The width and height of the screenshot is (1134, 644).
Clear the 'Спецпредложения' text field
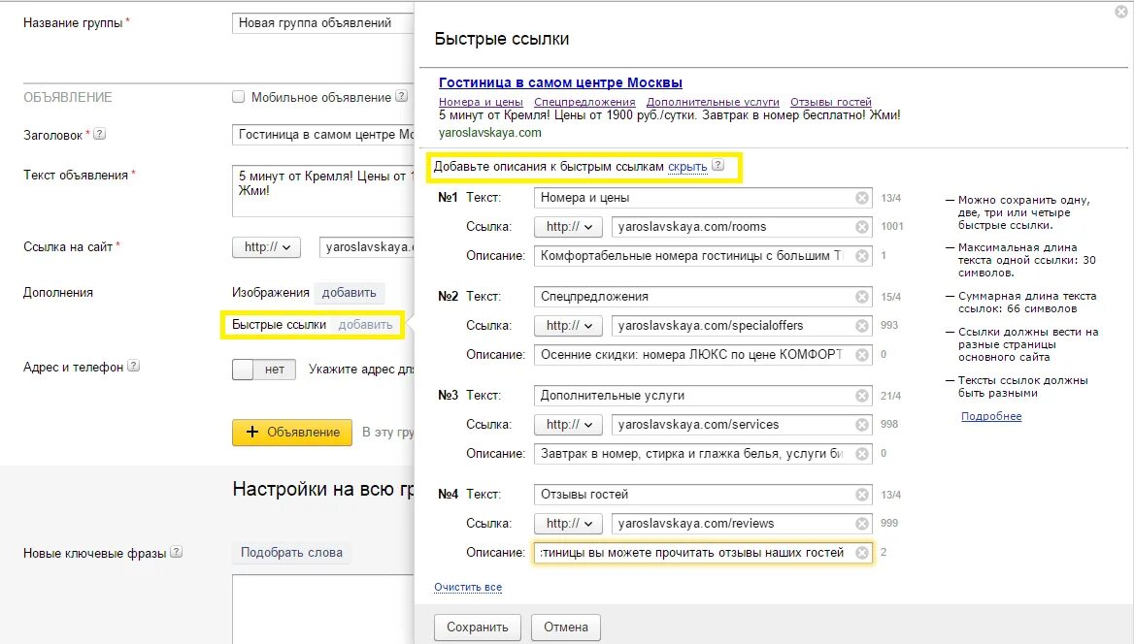click(x=861, y=297)
